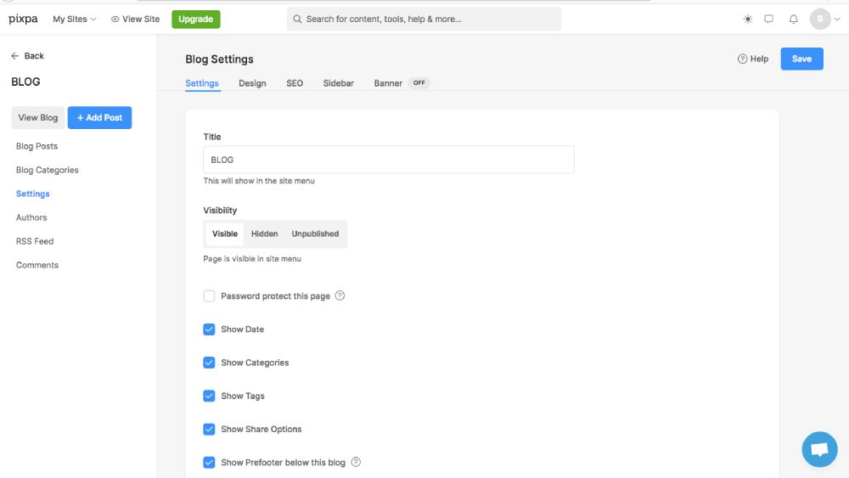Click the Pixpa logo
The height and width of the screenshot is (478, 849).
point(23,19)
